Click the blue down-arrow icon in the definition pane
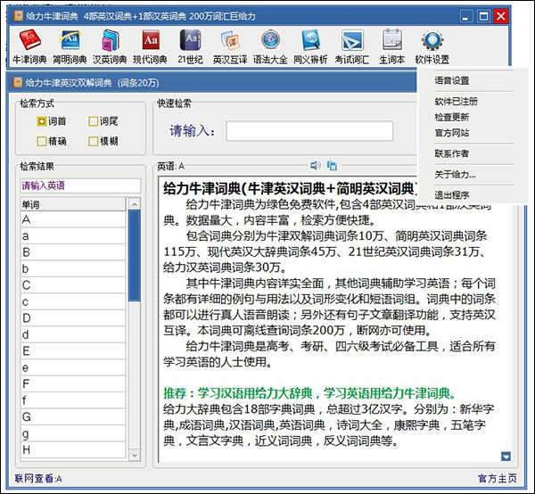The height and width of the screenshot is (494, 535). (x=506, y=457)
